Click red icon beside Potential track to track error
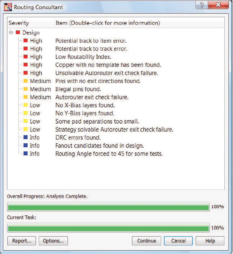The width and height of the screenshot is (233, 254). coord(25,49)
